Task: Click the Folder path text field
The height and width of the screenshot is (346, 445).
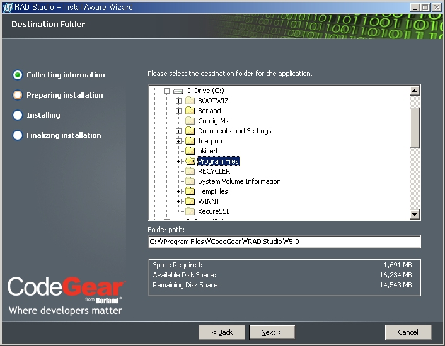Action: point(284,242)
